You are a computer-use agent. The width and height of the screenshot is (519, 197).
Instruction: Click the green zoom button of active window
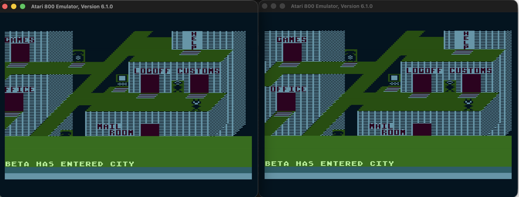(23, 6)
